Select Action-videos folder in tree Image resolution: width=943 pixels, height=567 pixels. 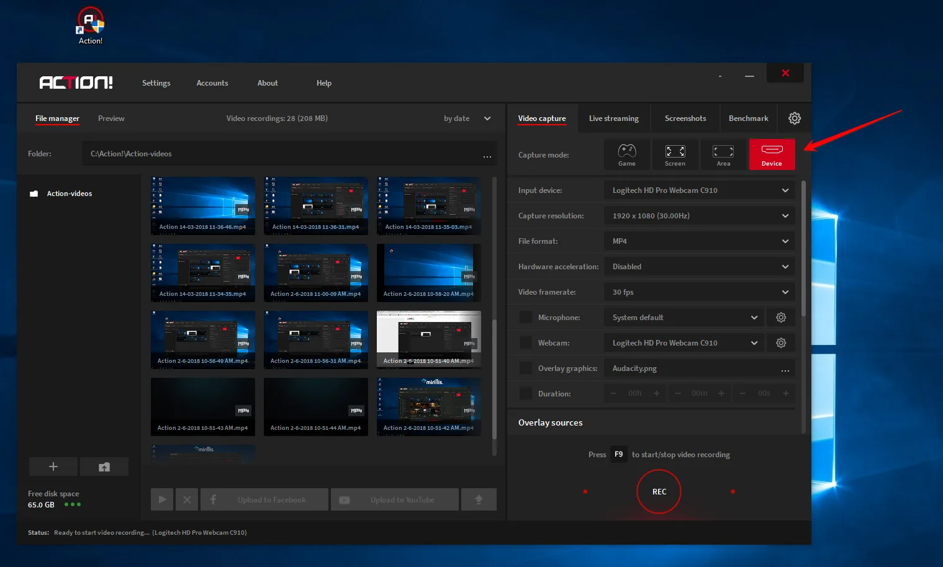[x=61, y=194]
